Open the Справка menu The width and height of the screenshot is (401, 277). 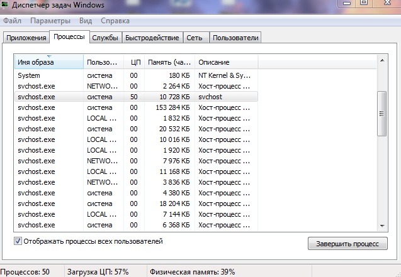[x=115, y=21]
